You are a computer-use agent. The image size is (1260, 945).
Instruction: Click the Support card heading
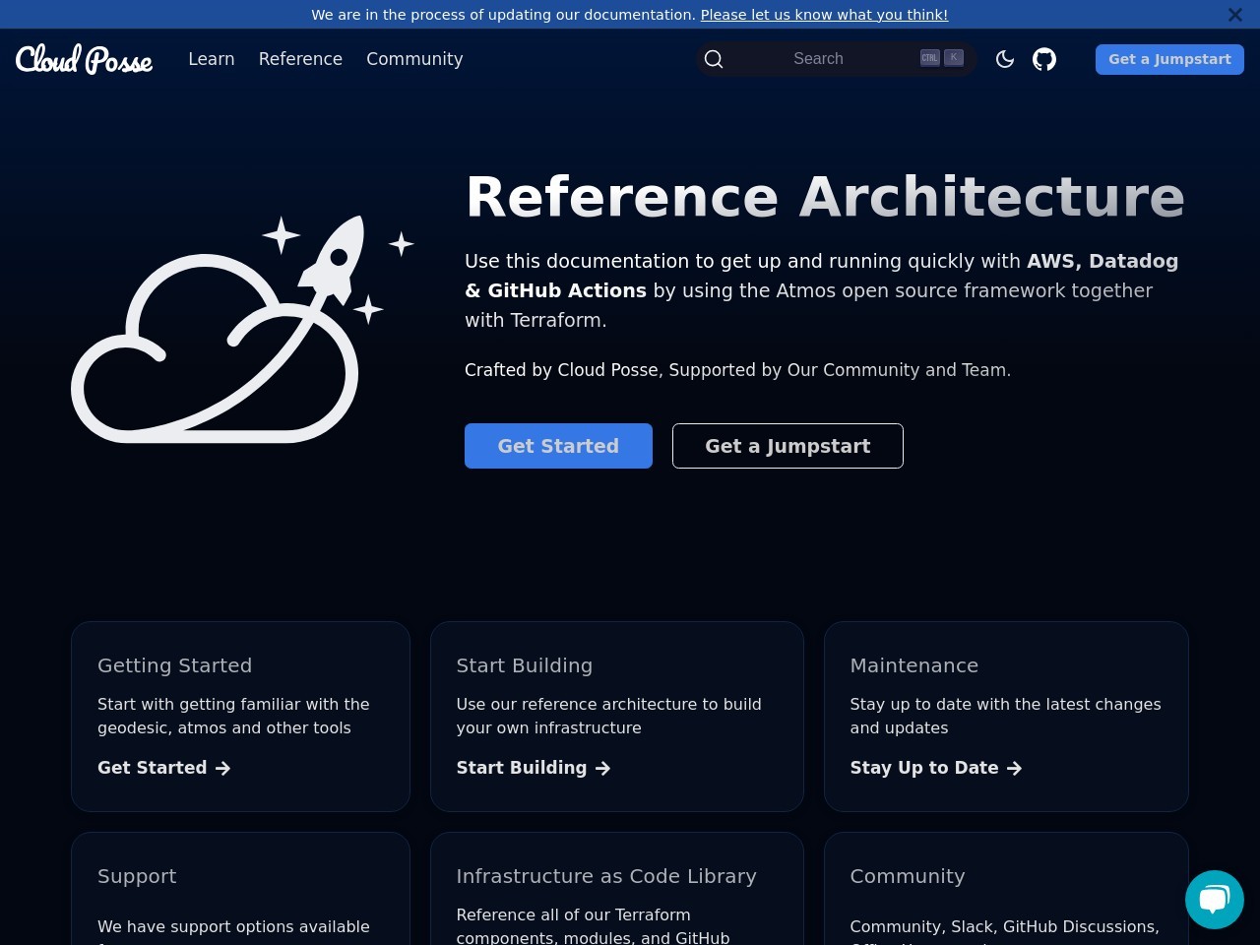pyautogui.click(x=137, y=876)
